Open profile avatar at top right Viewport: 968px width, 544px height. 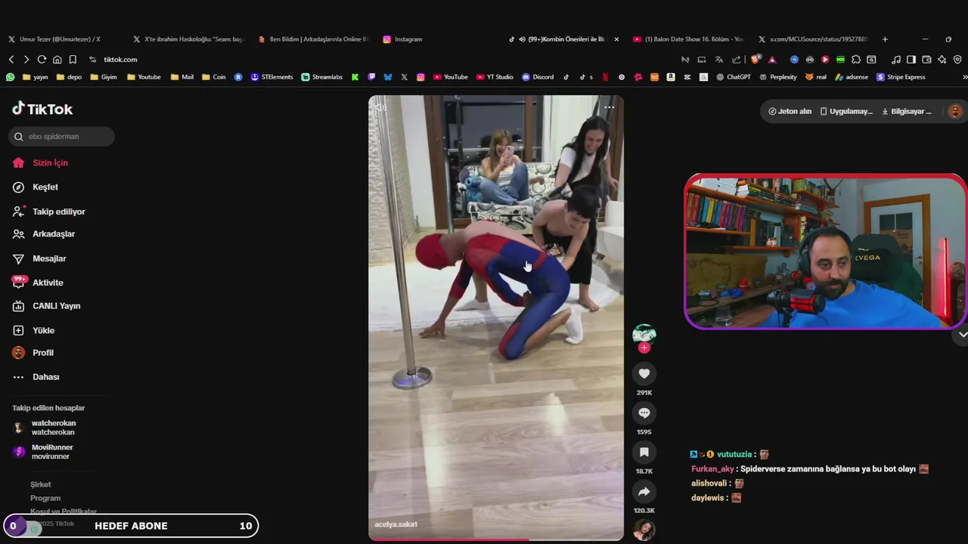pos(955,111)
